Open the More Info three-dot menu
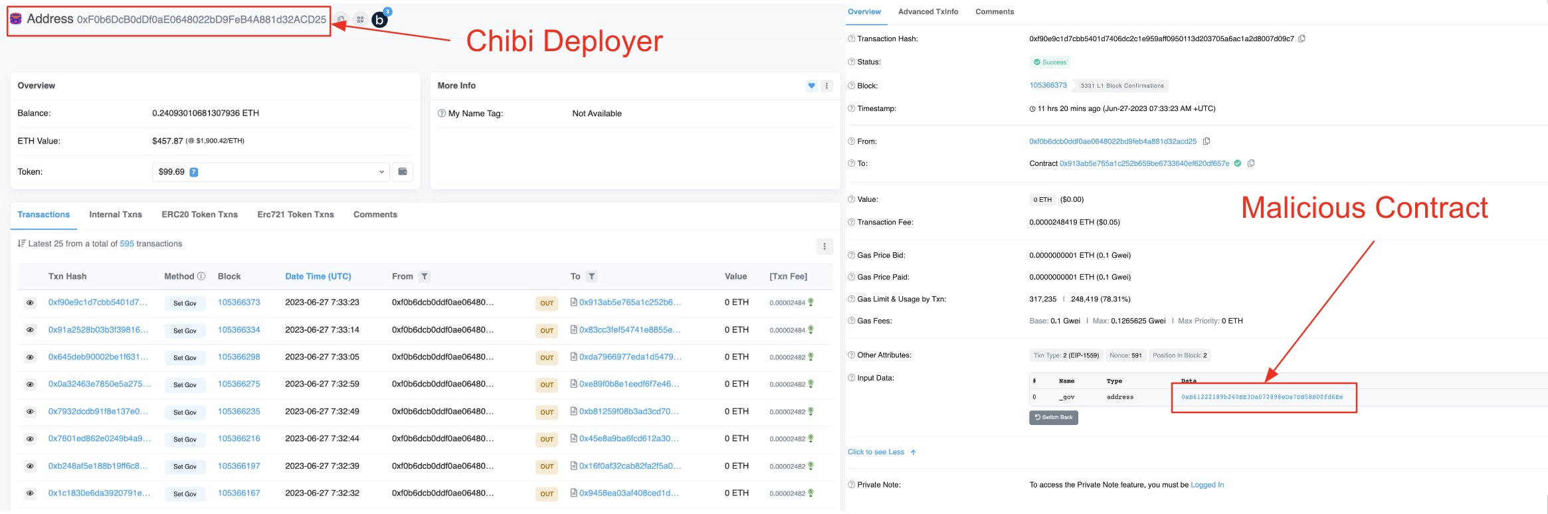The height and width of the screenshot is (514, 1548). tap(826, 86)
